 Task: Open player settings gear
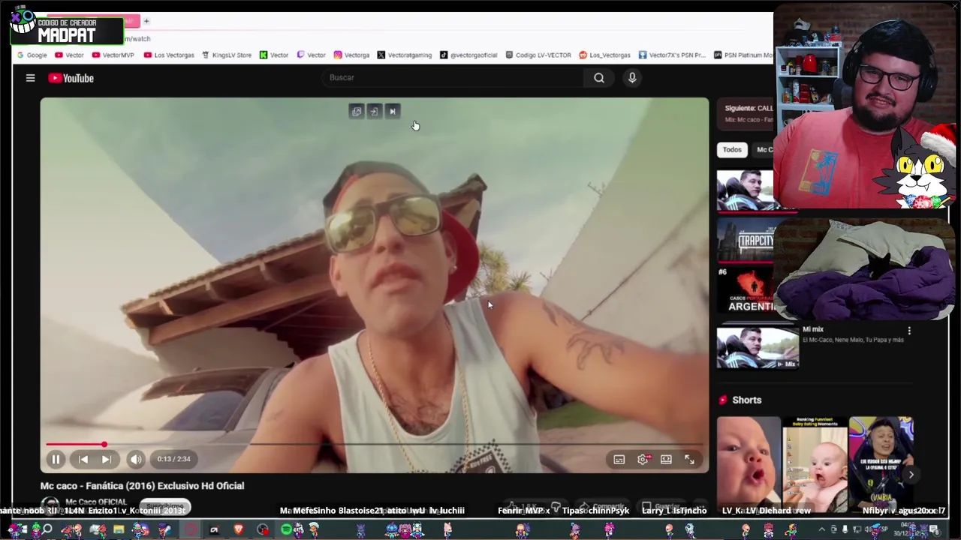tap(643, 459)
